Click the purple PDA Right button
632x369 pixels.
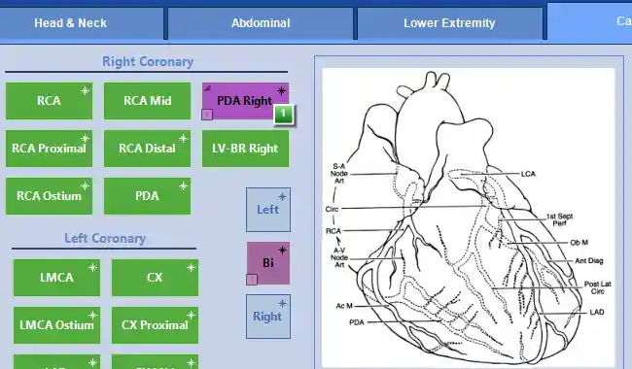coord(245,101)
